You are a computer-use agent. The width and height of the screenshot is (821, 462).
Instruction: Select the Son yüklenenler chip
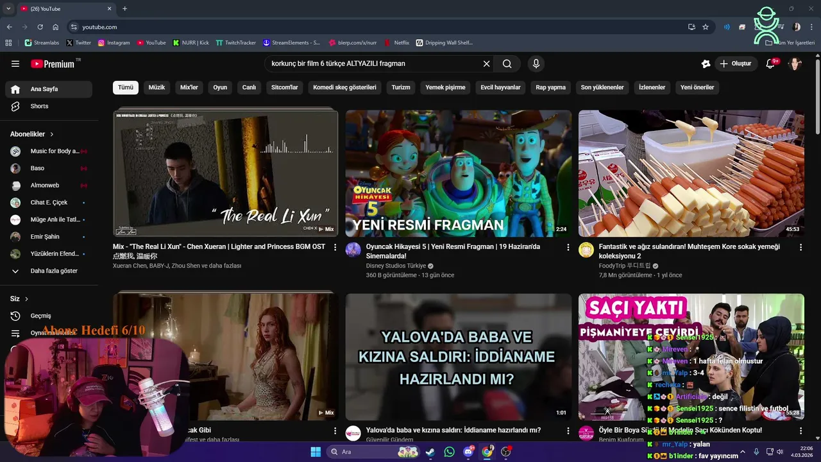pos(602,87)
